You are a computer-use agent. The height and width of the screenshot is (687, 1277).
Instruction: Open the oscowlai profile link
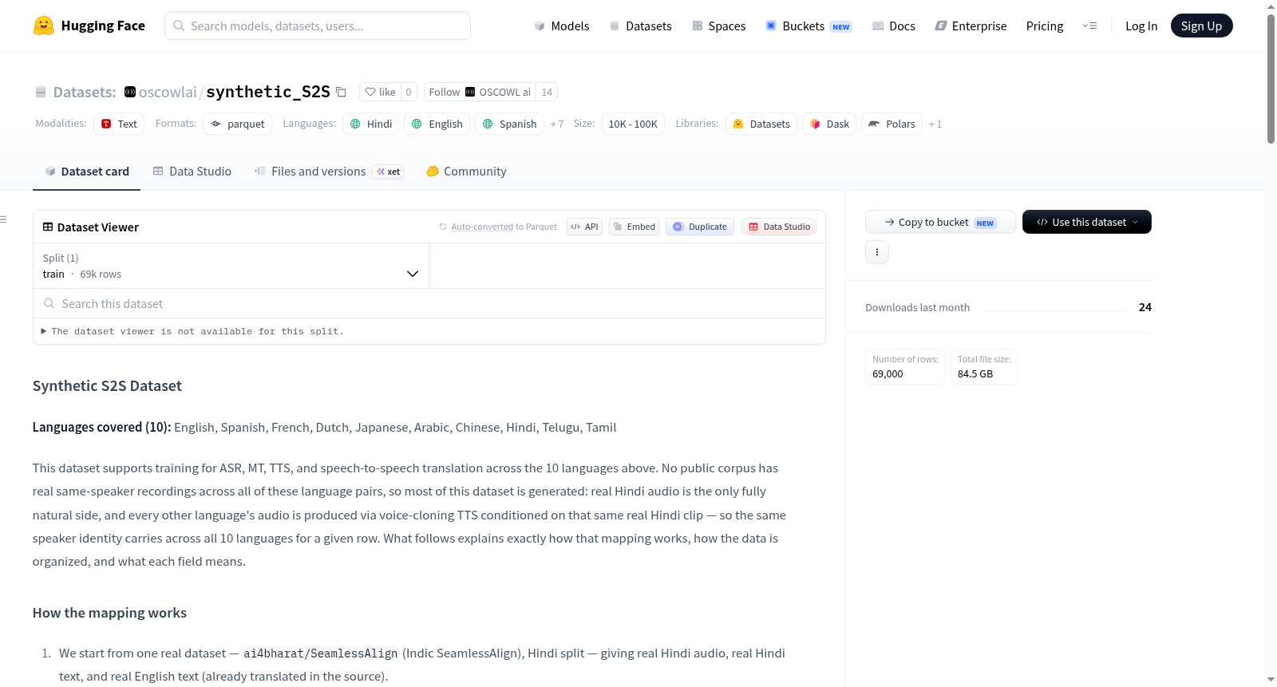tap(168, 92)
